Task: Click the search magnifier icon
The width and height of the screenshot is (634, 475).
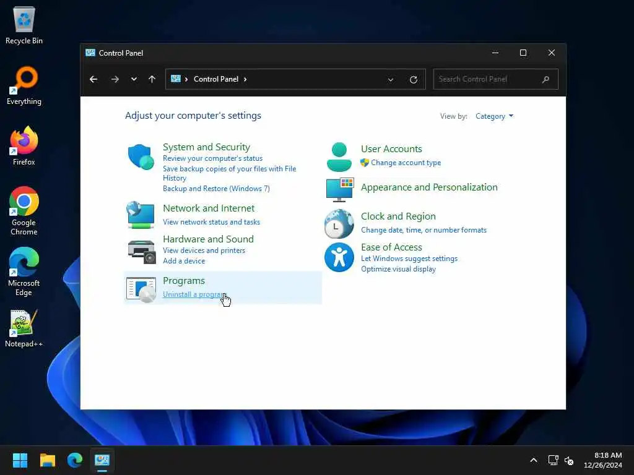Action: [x=545, y=79]
